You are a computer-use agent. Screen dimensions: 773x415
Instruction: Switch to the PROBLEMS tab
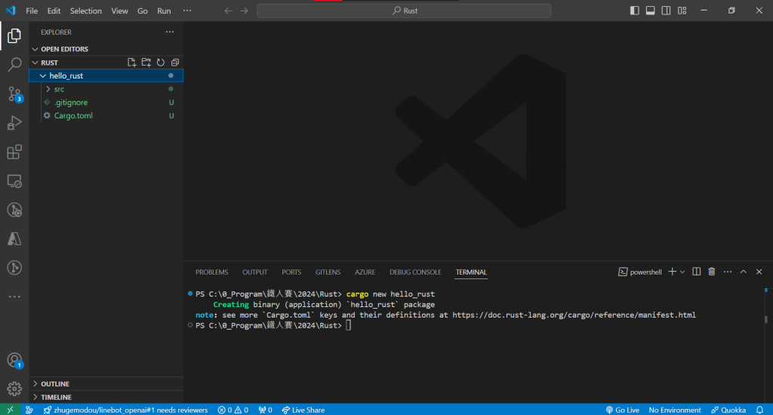[211, 272]
